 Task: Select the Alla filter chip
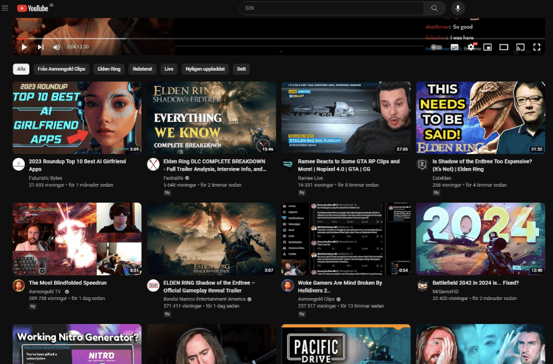pyautogui.click(x=21, y=69)
